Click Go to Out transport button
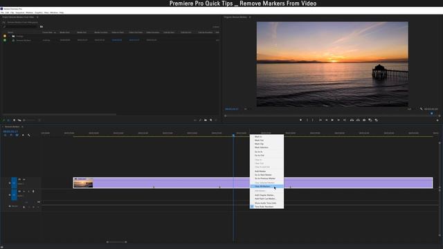 [345, 120]
